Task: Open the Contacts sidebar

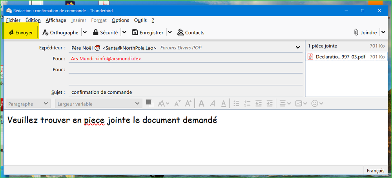Action: click(191, 33)
